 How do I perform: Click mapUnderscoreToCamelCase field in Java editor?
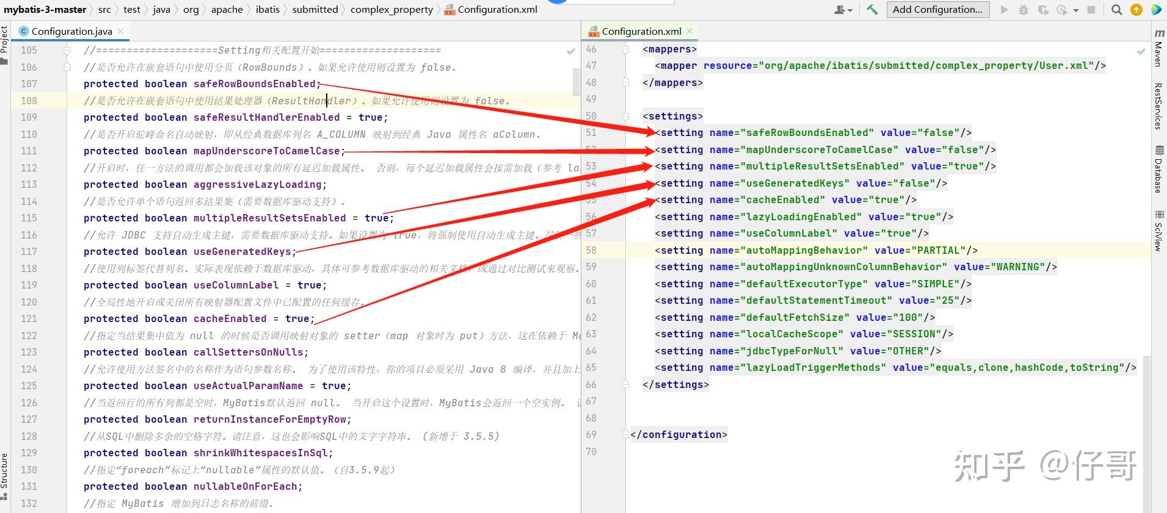[x=266, y=151]
